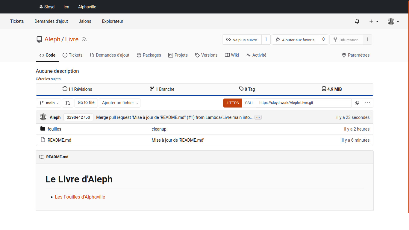
Task: Switch the clone URL to SSH
Action: (x=249, y=103)
